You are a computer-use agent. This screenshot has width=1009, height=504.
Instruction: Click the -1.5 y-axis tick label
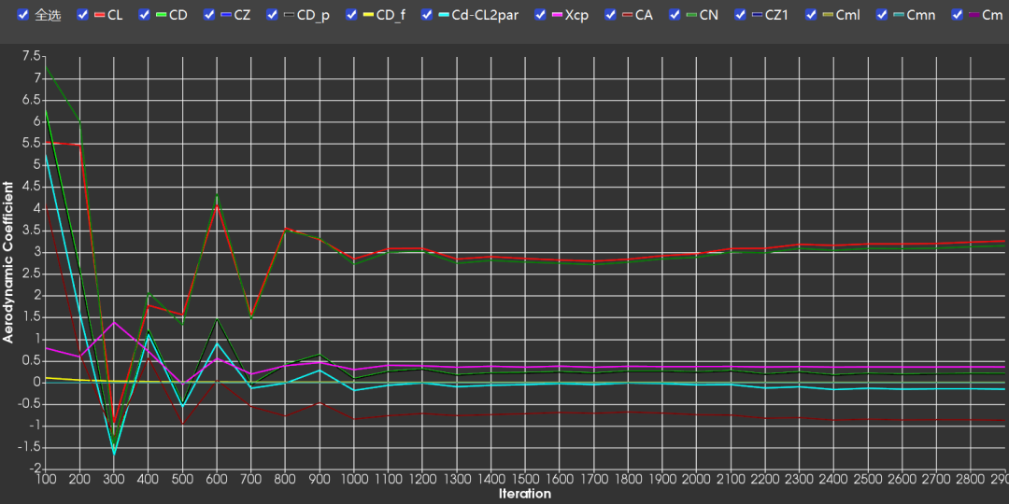click(28, 447)
